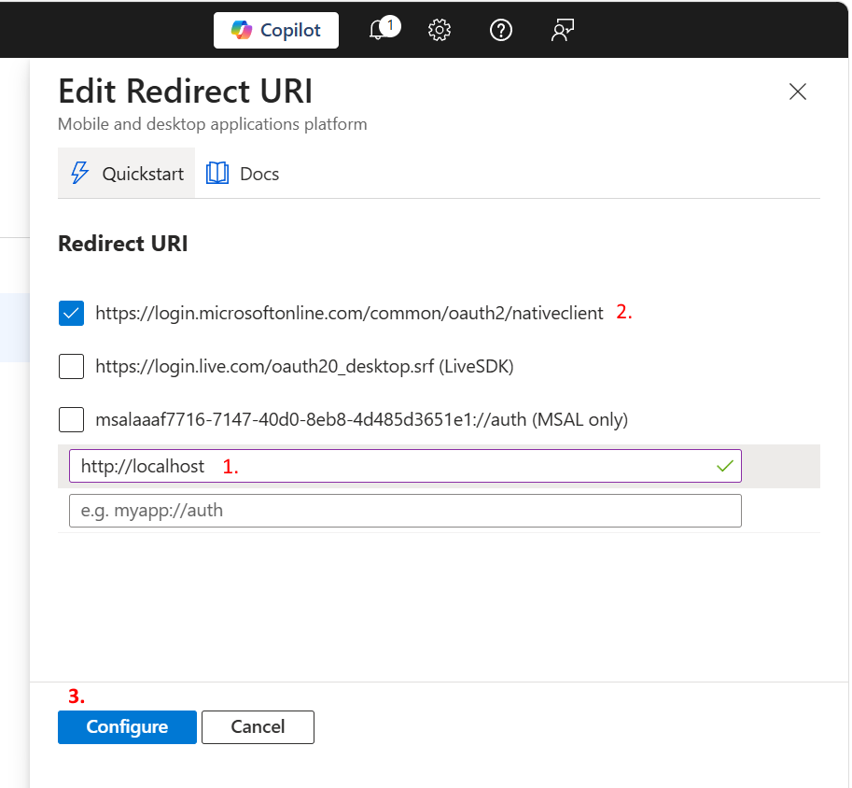
Task: Click the msalaaaf7716 auth URI text
Action: (361, 420)
